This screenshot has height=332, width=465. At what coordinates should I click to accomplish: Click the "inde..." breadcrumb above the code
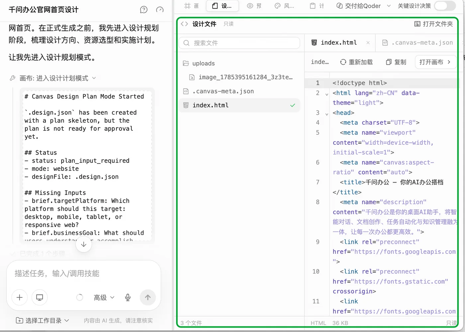[320, 62]
